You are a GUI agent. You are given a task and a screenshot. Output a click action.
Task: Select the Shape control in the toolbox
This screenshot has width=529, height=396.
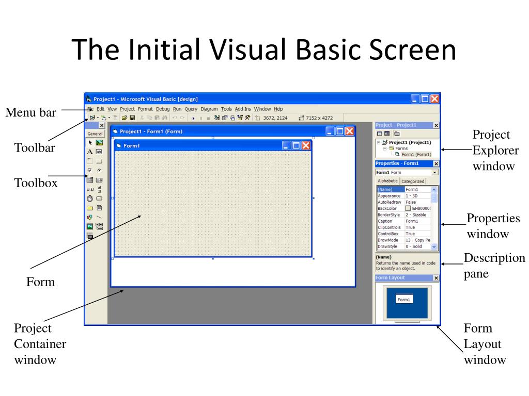[90, 217]
